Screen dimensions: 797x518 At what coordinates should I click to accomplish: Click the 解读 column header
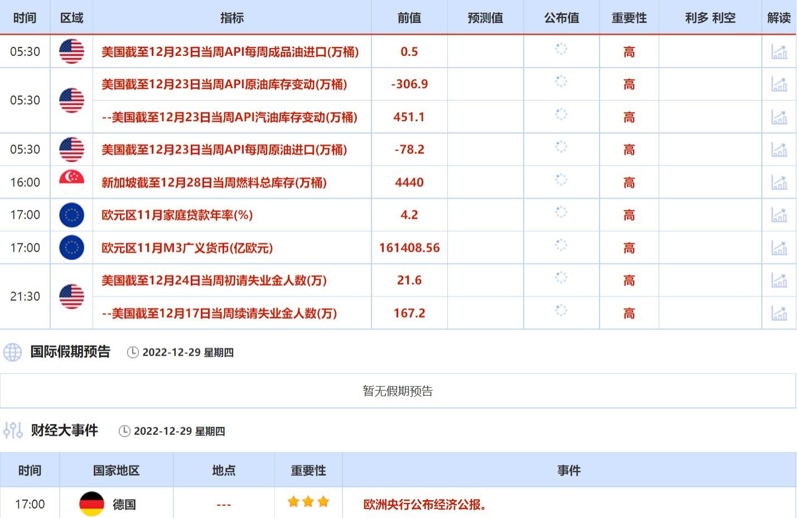(x=779, y=18)
